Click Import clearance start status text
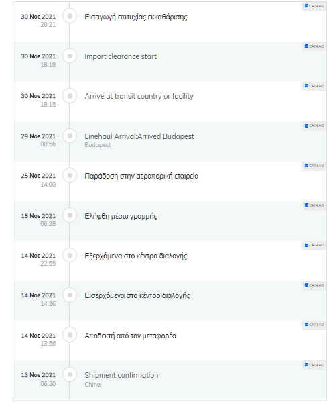The image size is (329, 404). 121,56
